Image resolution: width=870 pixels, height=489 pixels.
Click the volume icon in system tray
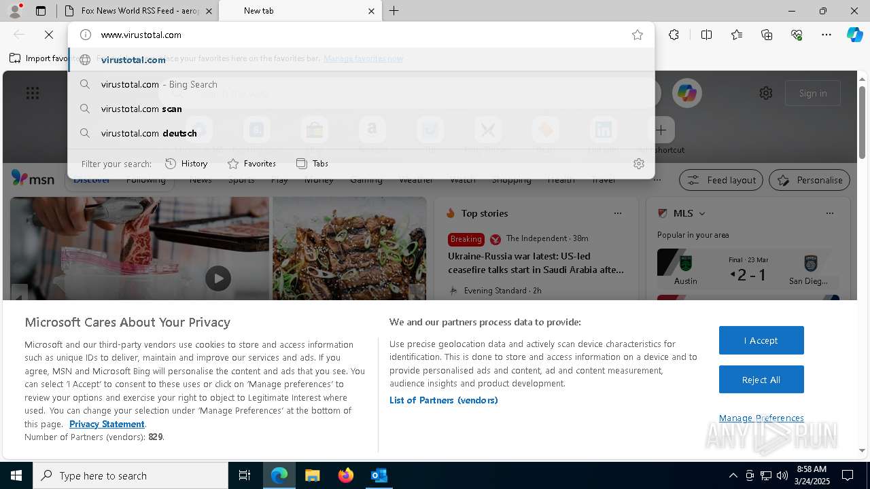782,475
